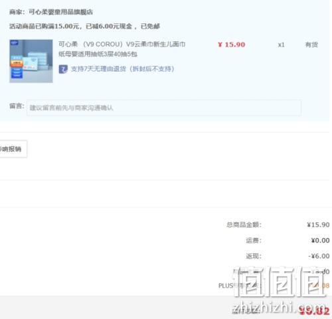332x319 pixels.
Task: Click the 留言 label beside the input
Action: pos(17,106)
